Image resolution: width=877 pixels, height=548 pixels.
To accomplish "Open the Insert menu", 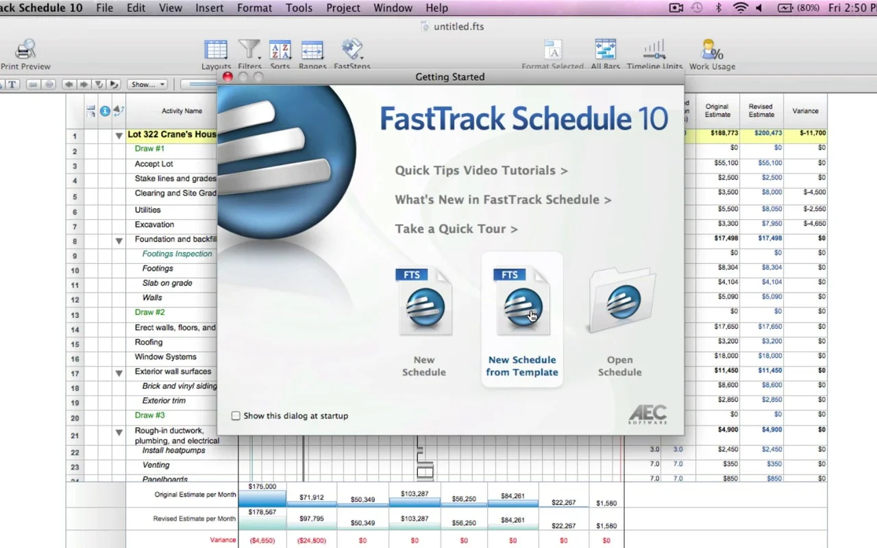I will pos(210,8).
